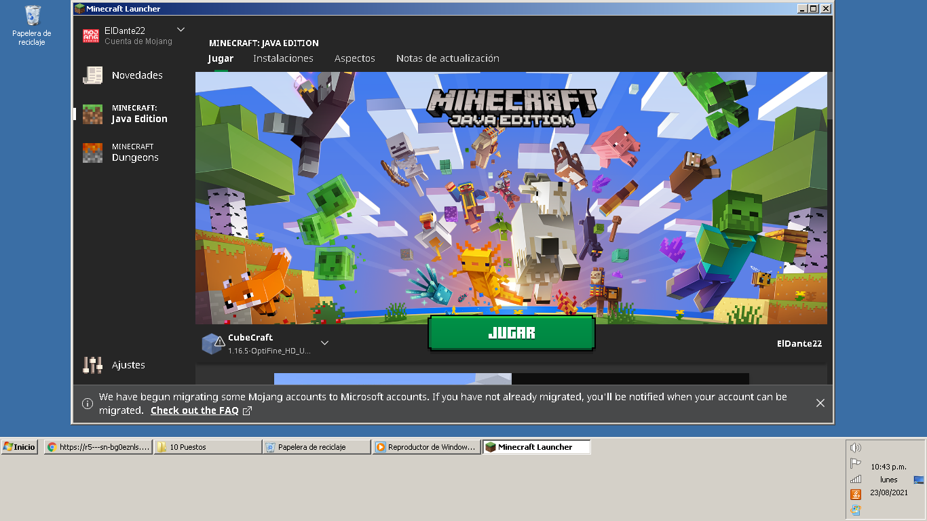Click the info icon in migration notice

[88, 404]
